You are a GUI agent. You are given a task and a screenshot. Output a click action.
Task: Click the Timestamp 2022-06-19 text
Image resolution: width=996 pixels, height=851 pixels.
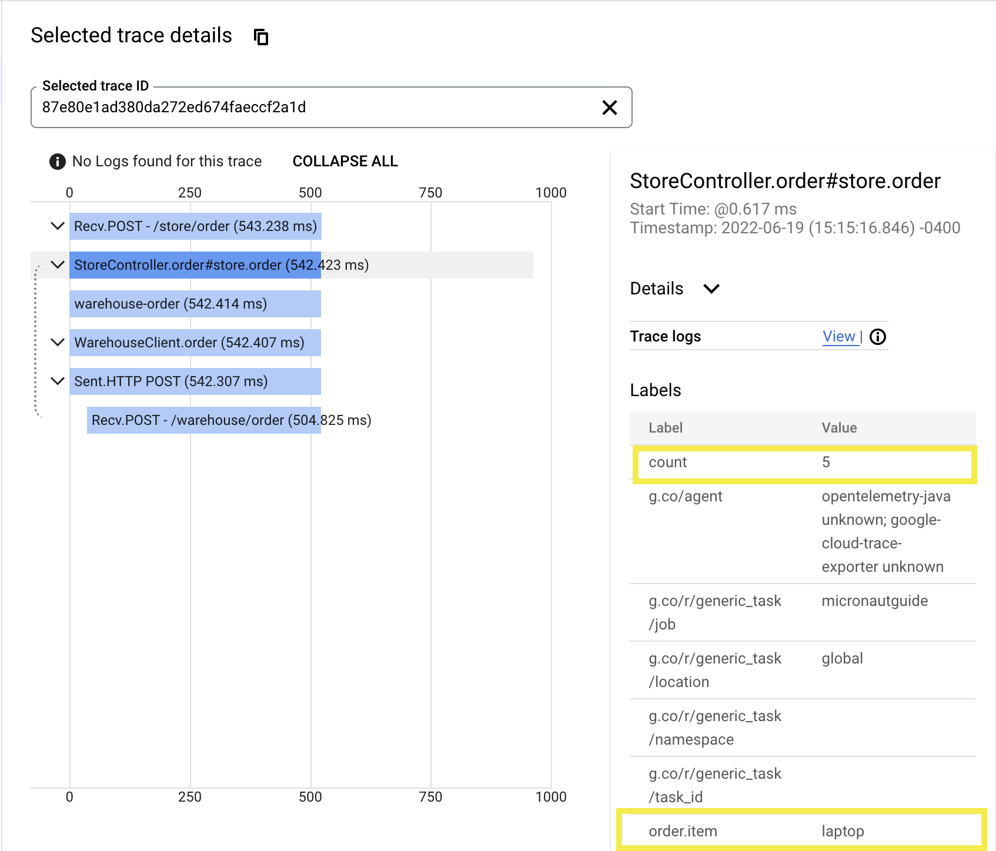(795, 227)
